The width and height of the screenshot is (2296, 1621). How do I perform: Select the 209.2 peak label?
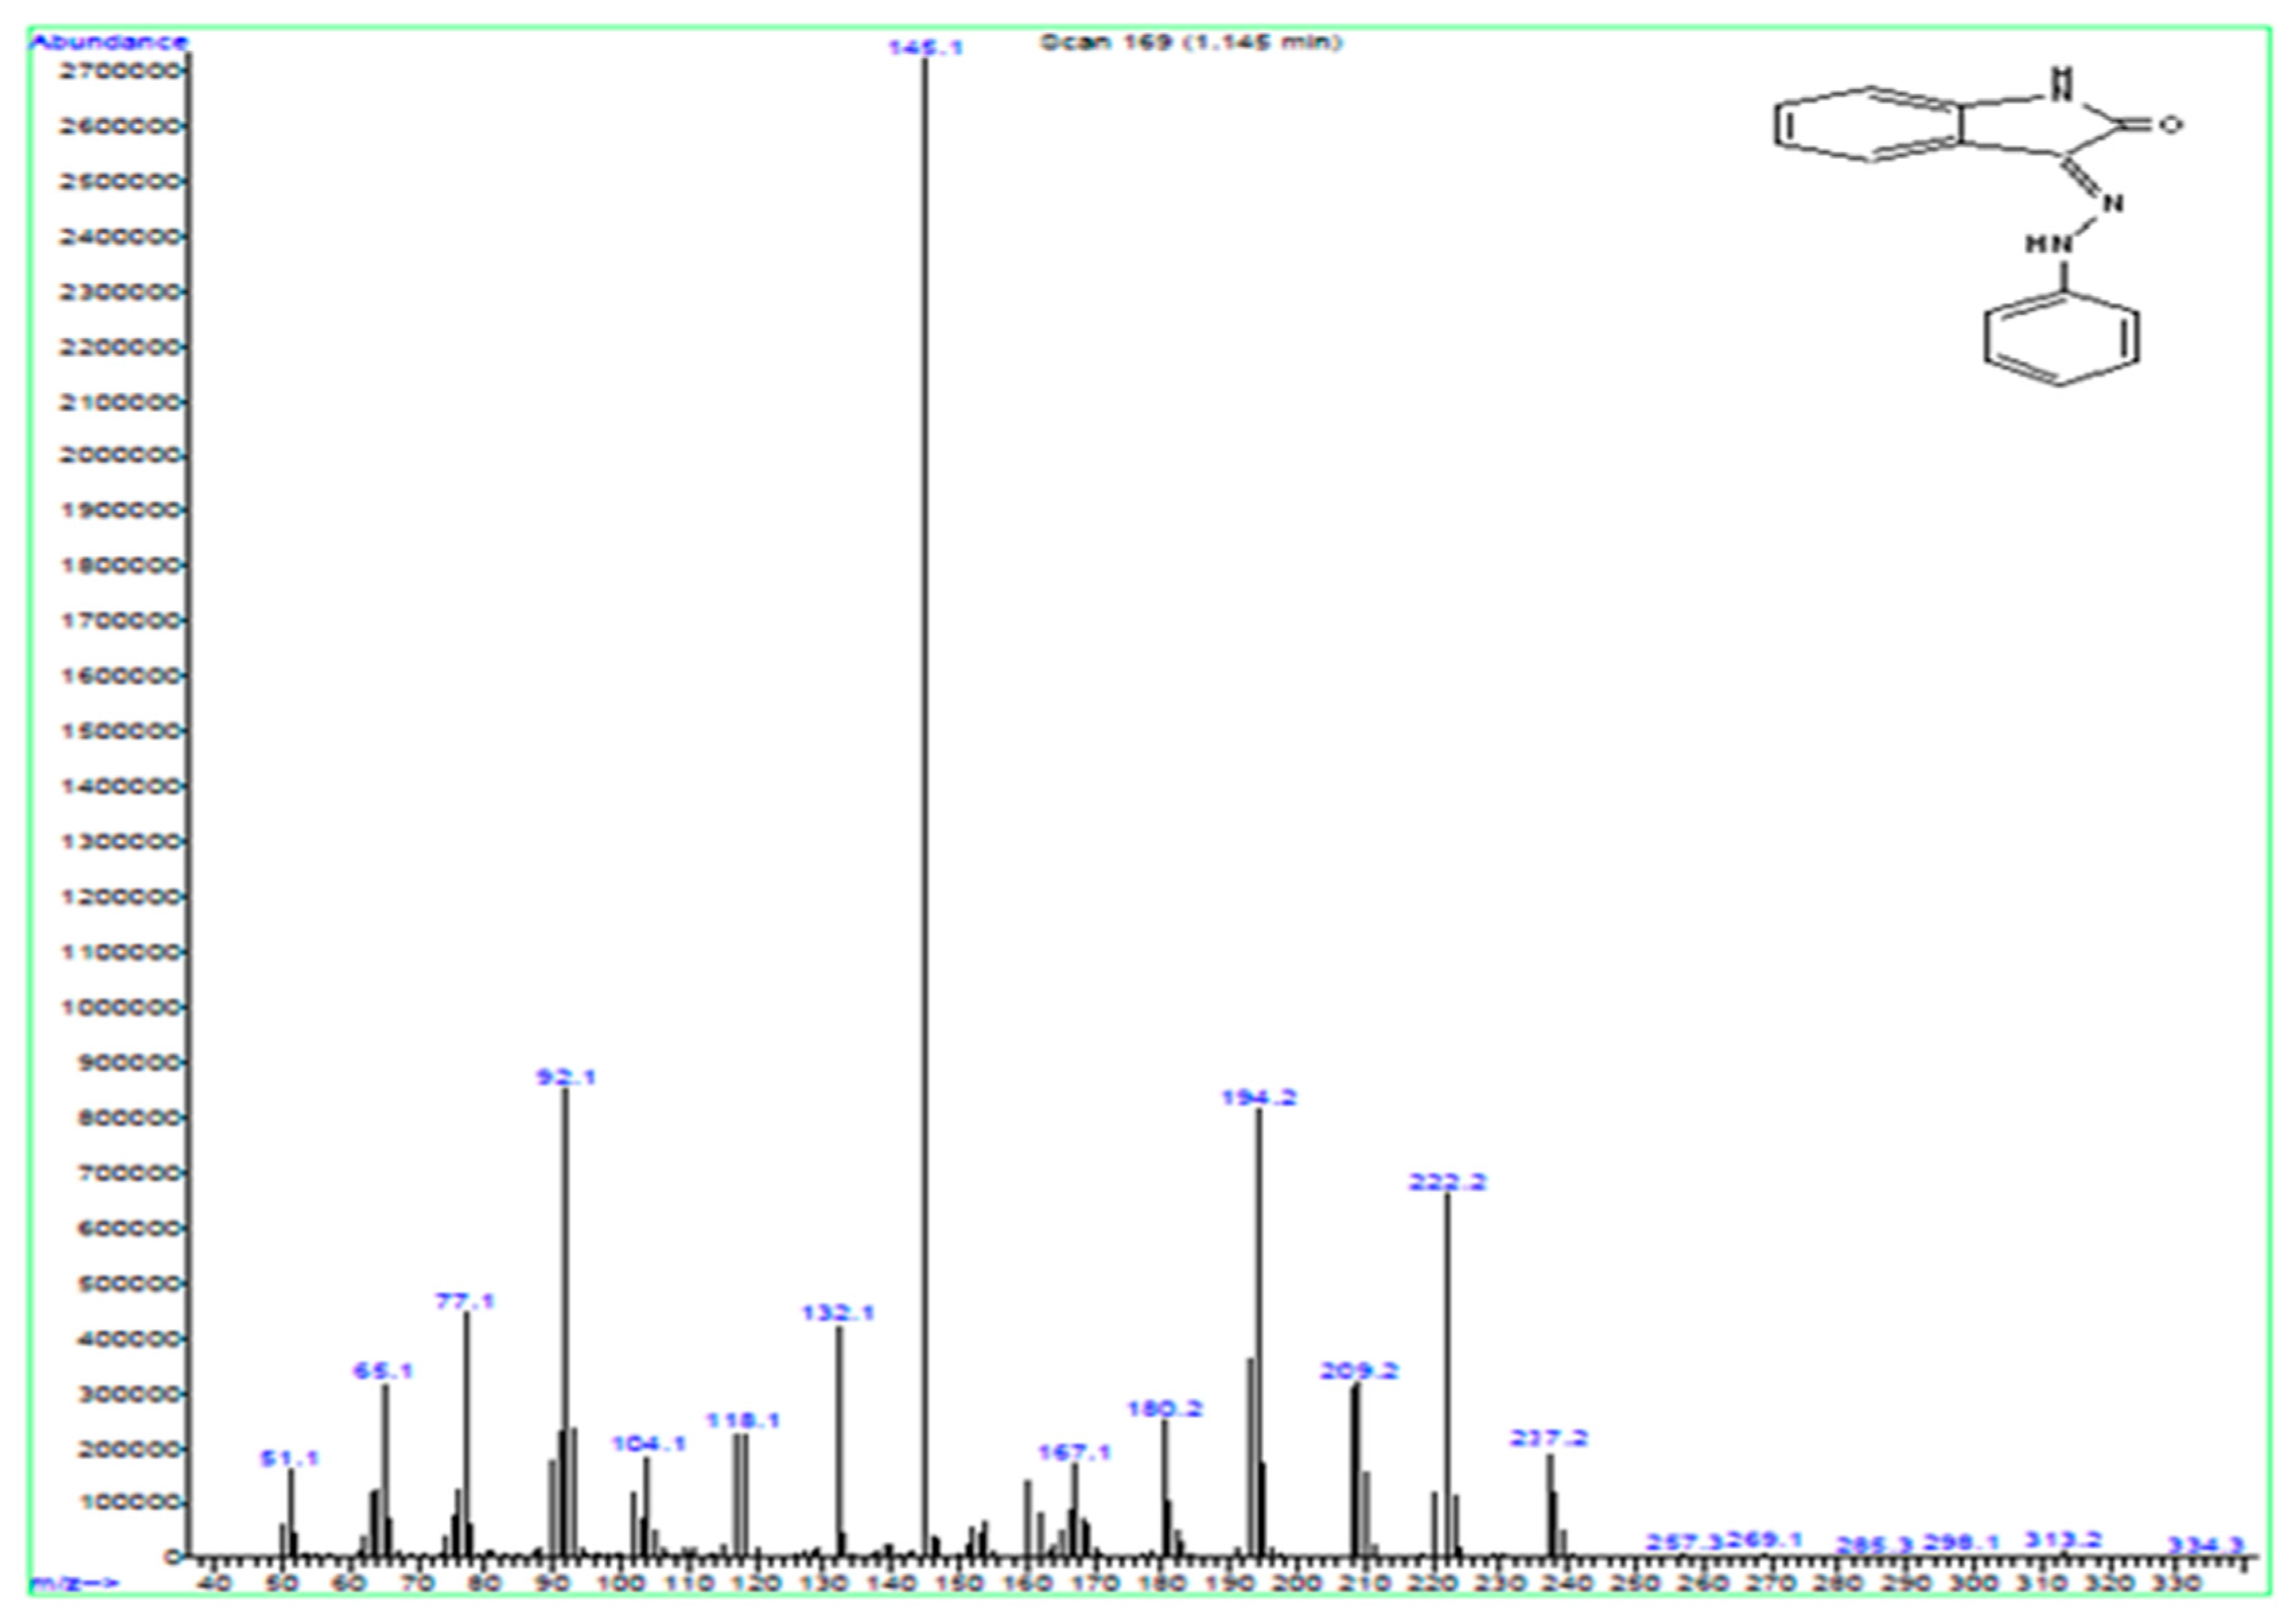(1359, 1371)
